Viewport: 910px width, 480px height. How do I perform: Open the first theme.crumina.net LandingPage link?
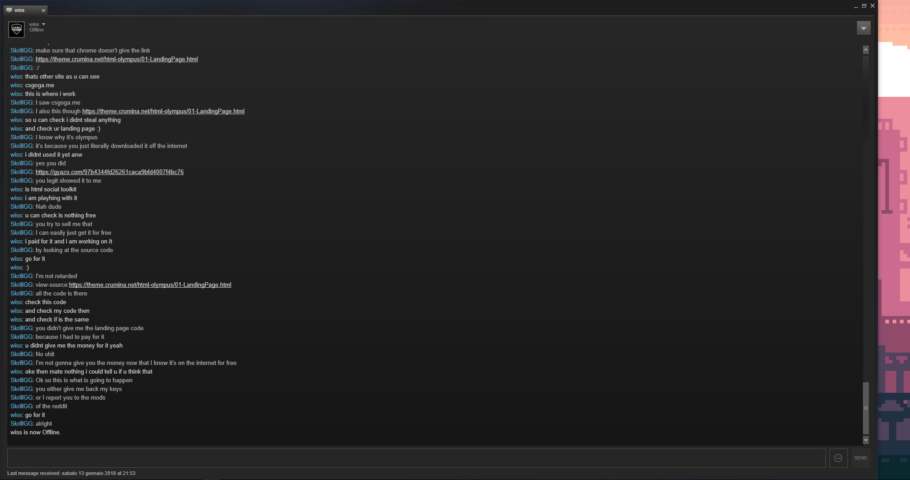117,59
